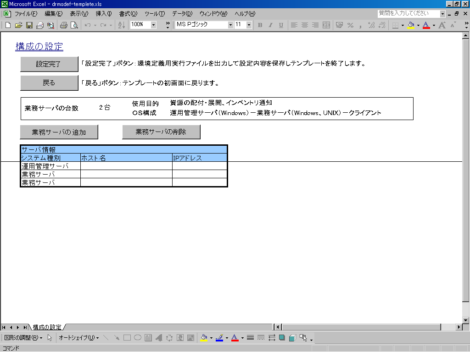
Task: Click the Redo arrow icon
Action: pos(103,25)
